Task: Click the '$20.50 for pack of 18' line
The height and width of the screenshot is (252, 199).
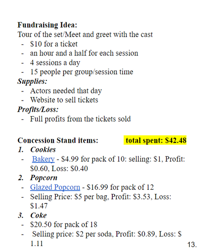Action: point(63,225)
